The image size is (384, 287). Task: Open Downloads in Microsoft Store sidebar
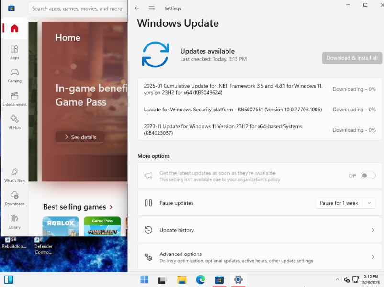[x=14, y=199]
